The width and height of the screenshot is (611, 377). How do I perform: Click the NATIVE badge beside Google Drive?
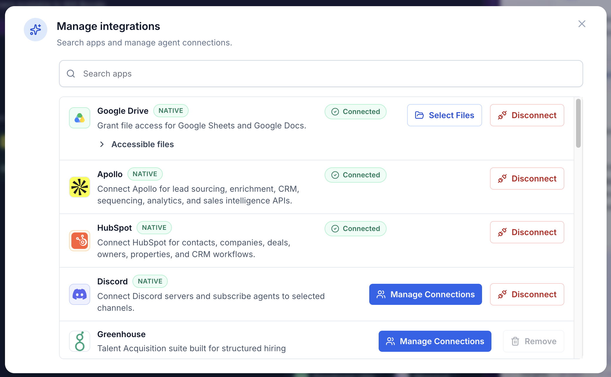pyautogui.click(x=171, y=111)
